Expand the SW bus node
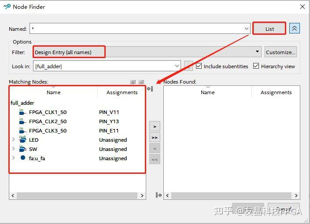Image resolution: width=310 pixels, height=224 pixels. 14,149
